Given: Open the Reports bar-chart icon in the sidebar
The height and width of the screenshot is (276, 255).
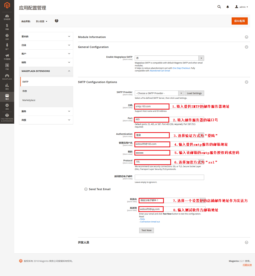Looking at the screenshot, I should click(x=7, y=87).
